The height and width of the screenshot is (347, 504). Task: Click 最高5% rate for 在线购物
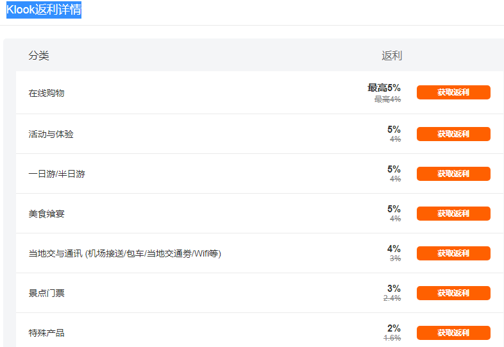383,88
